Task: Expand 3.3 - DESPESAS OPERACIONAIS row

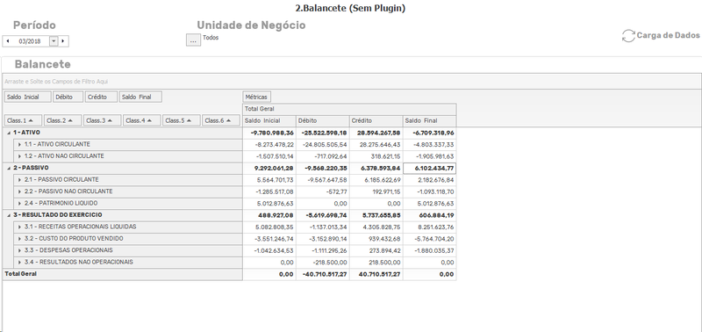Action: [x=19, y=250]
